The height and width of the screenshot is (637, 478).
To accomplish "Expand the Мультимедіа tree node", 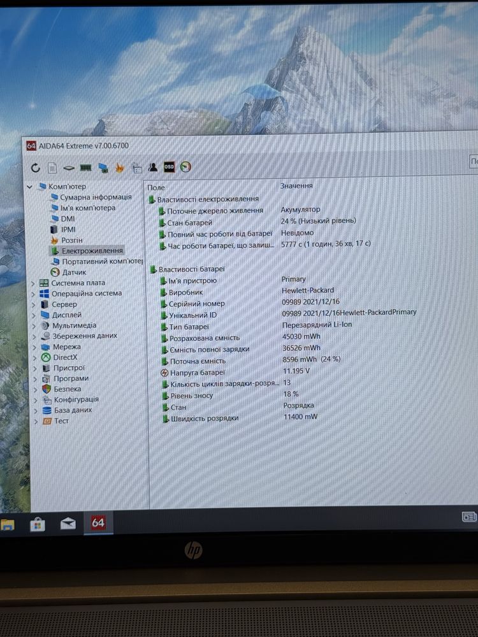I will pos(34,326).
